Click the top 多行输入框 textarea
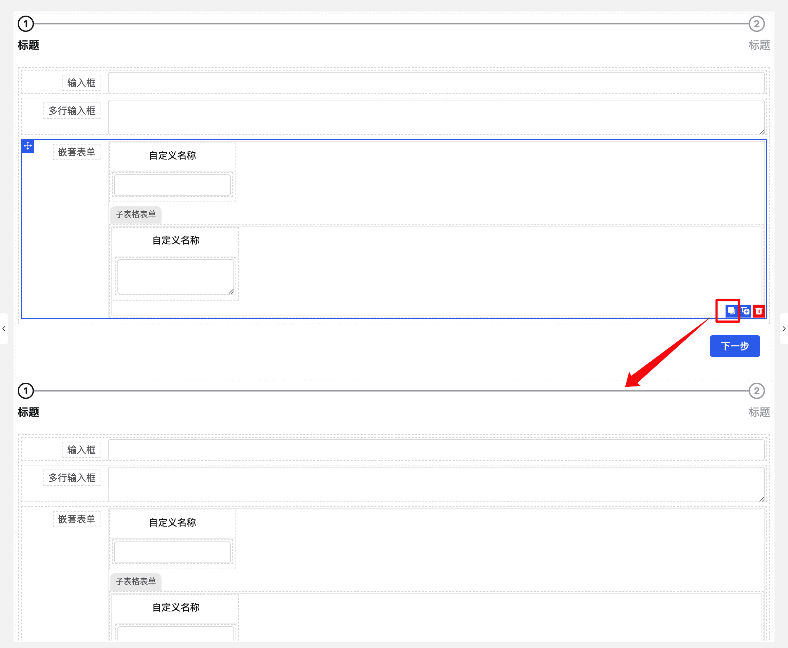Viewport: 788px width, 648px height. 436,117
